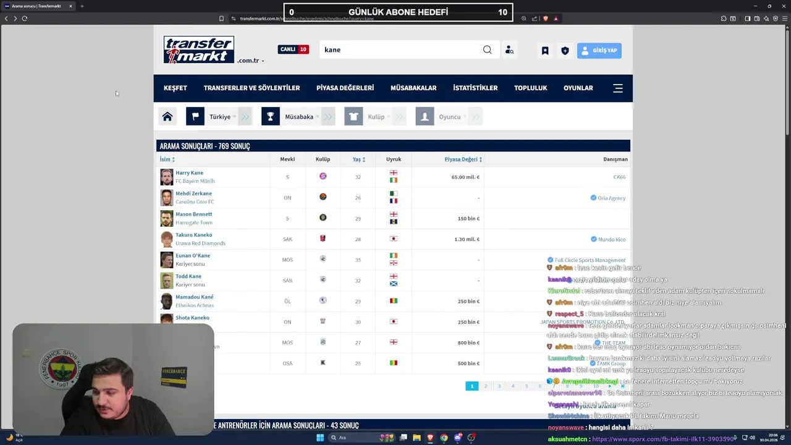Image resolution: width=791 pixels, height=445 pixels.
Task: Open Mason Bennett player profile link
Action: [193, 214]
